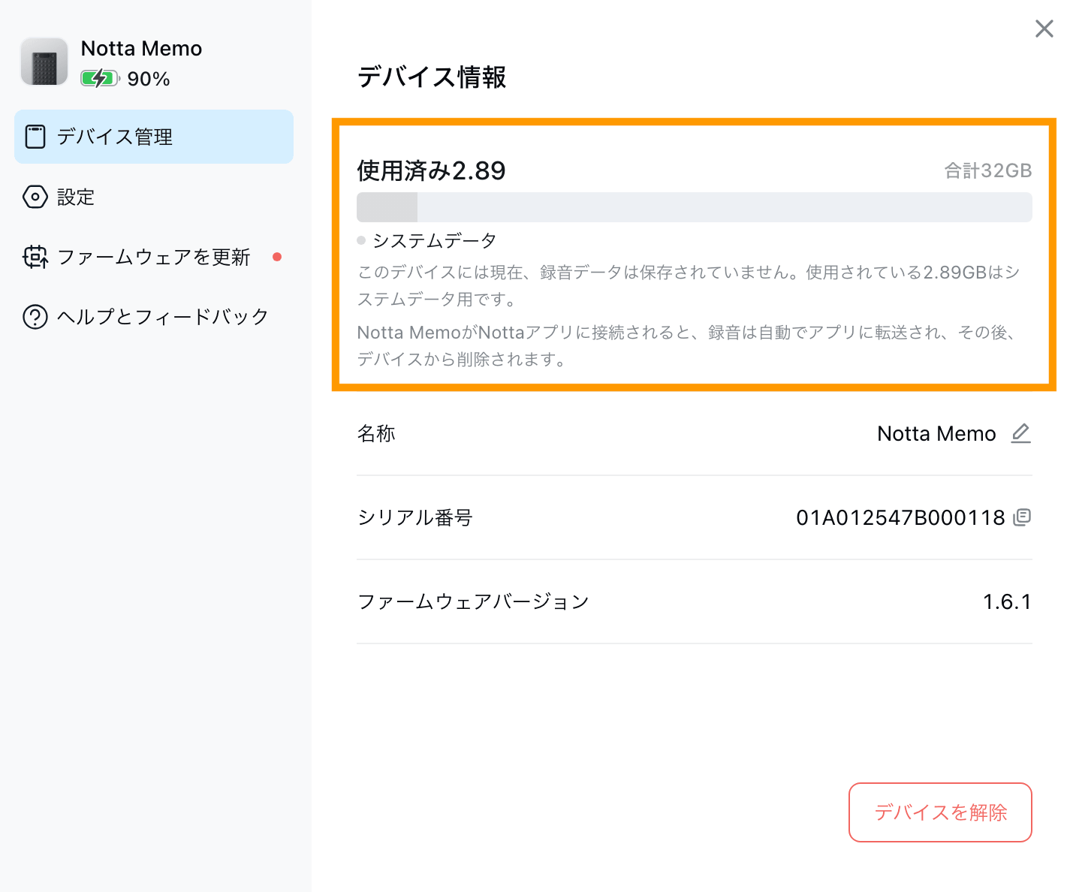Click the serial number 01A012547B000118

tap(900, 517)
